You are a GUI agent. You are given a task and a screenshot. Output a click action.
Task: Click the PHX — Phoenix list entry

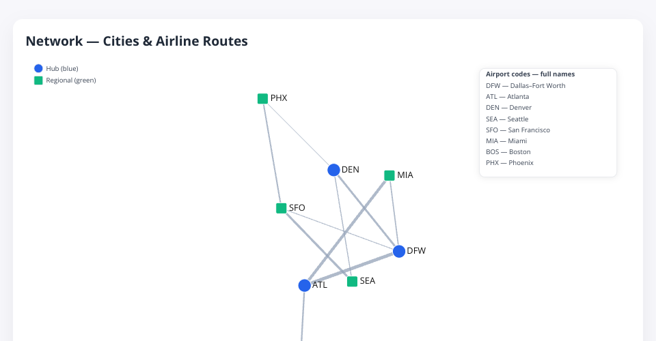(x=510, y=163)
